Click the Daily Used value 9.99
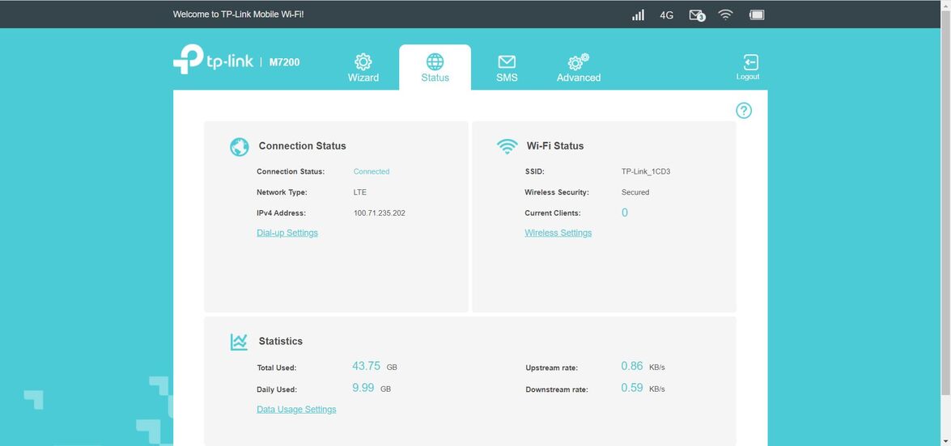 pos(363,388)
